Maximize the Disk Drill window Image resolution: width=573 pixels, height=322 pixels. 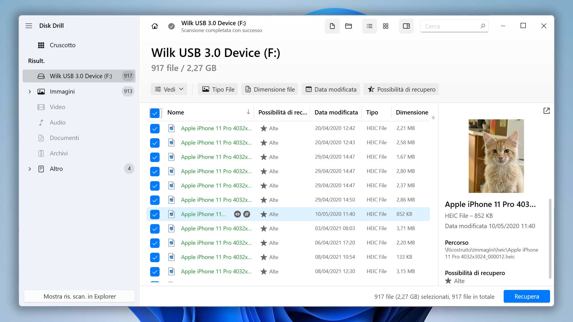[x=523, y=26]
